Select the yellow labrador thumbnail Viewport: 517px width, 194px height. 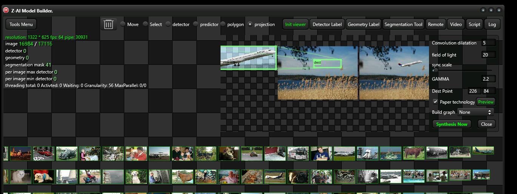tap(136, 177)
